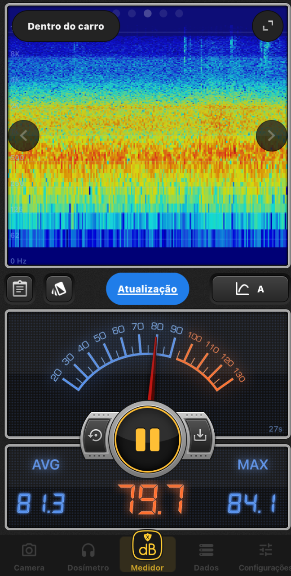
Task: Open the A frequency weighting selector
Action: coord(250,289)
